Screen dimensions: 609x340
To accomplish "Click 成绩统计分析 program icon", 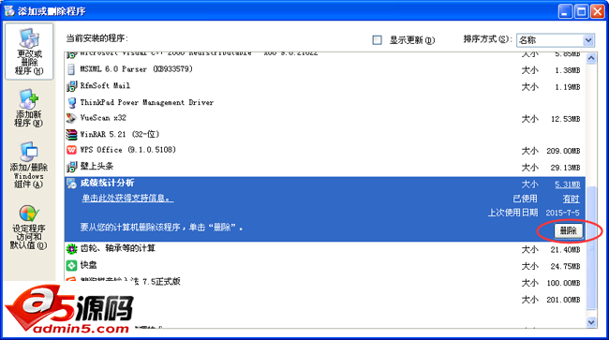I will pos(71,184).
